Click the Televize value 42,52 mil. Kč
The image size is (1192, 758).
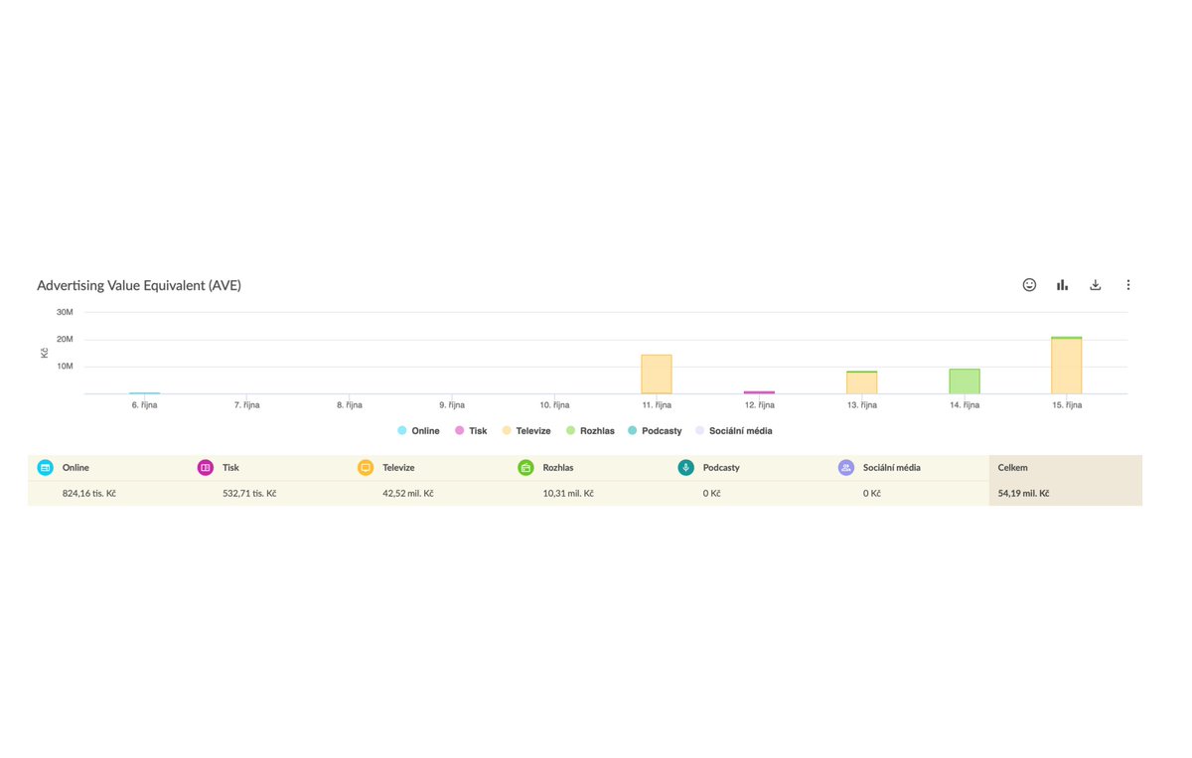[x=408, y=493]
